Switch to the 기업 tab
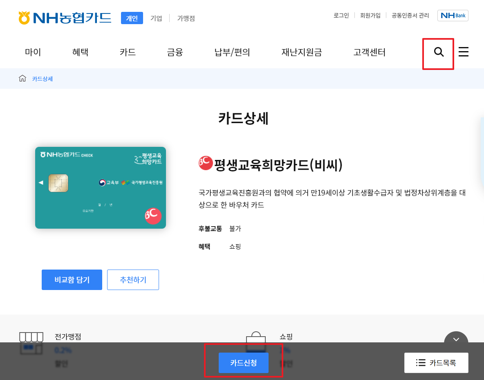The width and height of the screenshot is (484, 380). tap(156, 18)
